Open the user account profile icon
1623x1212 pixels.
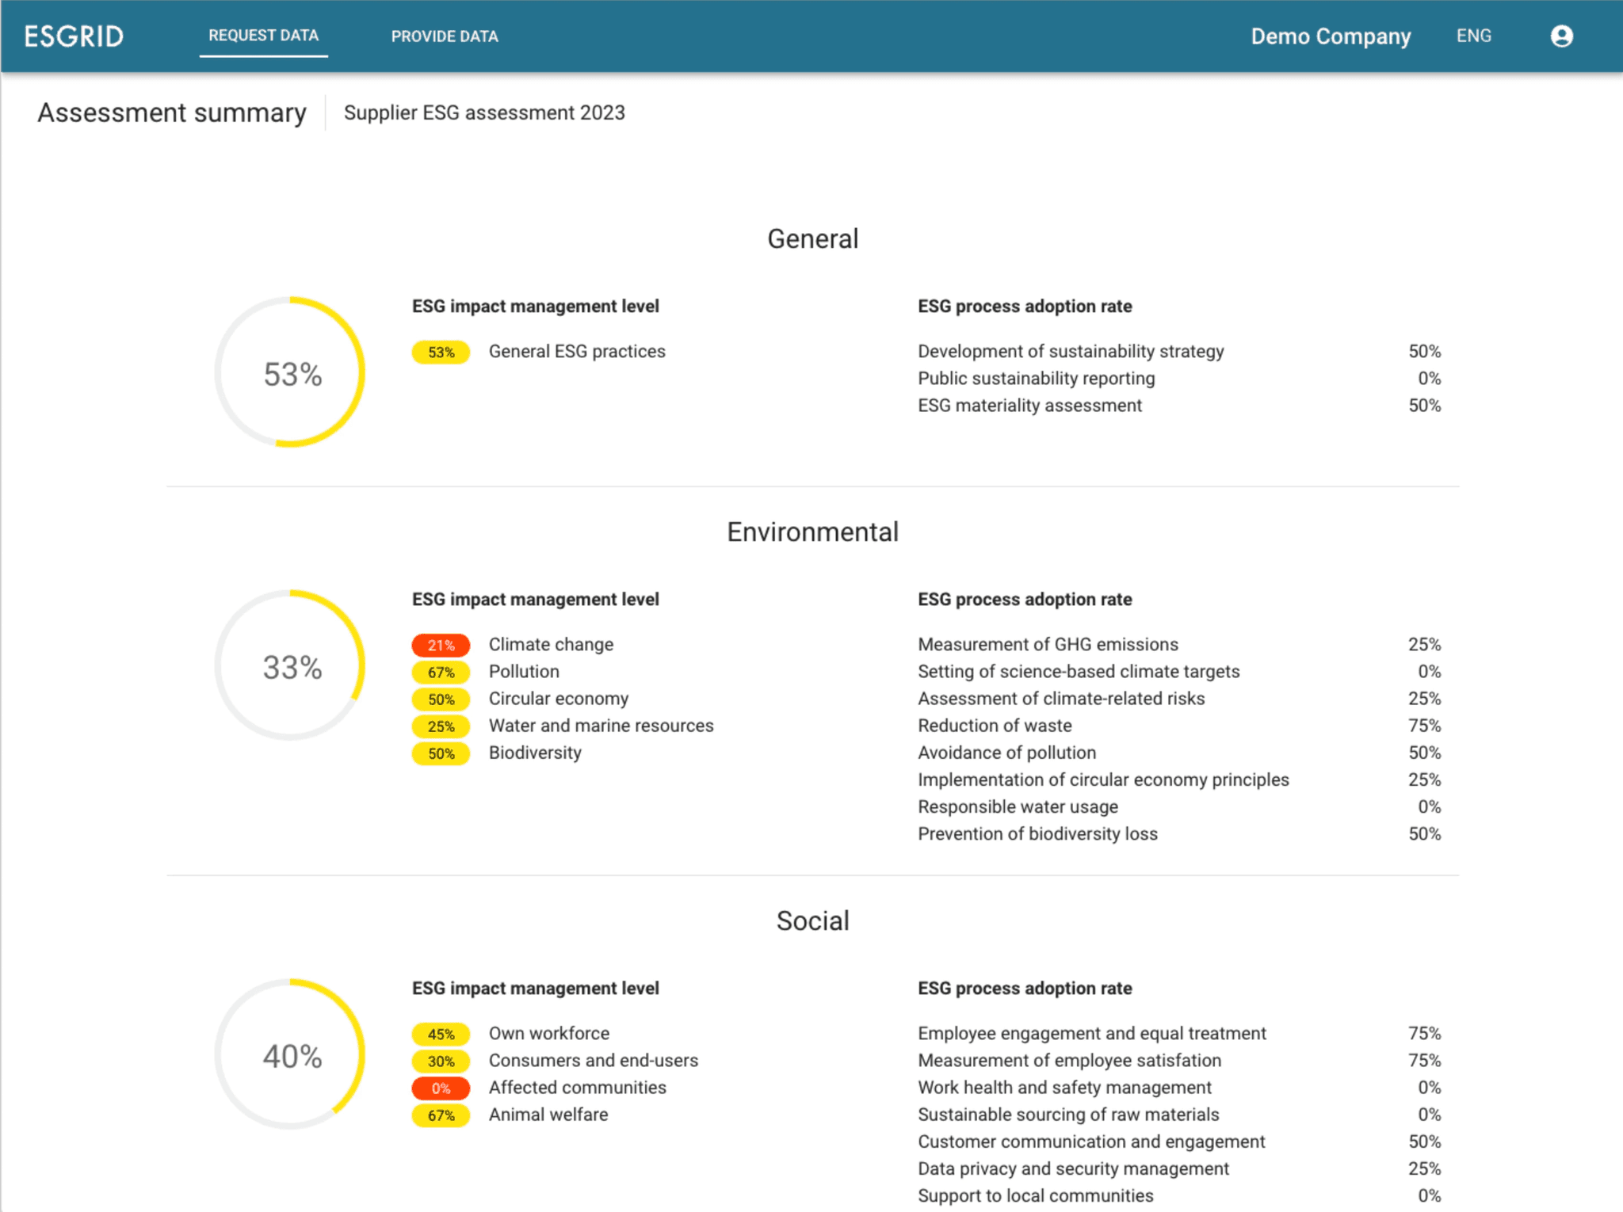pyautogui.click(x=1562, y=36)
